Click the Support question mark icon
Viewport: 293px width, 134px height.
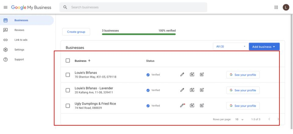point(5,60)
